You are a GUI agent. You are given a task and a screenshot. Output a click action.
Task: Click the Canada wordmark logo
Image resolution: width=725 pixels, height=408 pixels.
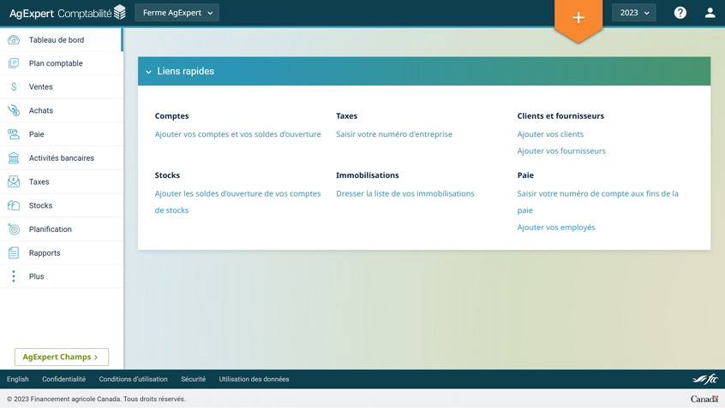(704, 399)
